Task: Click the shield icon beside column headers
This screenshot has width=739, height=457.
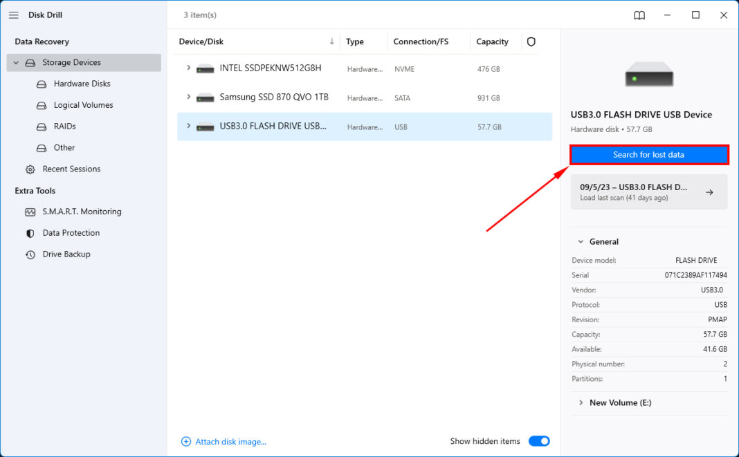Action: point(531,41)
